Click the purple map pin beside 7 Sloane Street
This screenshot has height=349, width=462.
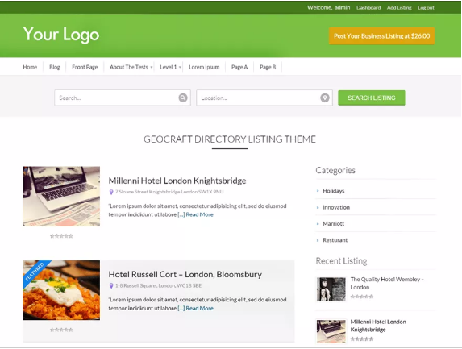point(111,192)
